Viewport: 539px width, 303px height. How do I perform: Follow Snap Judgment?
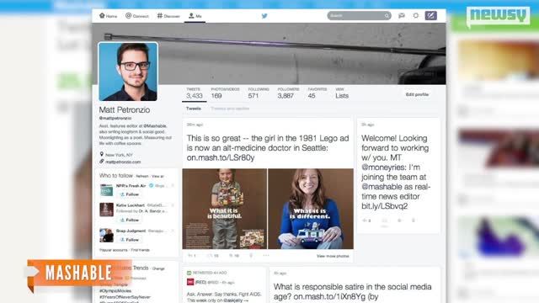[x=130, y=240]
